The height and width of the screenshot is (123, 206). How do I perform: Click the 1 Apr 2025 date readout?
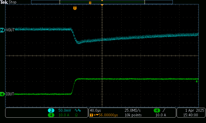195,110
